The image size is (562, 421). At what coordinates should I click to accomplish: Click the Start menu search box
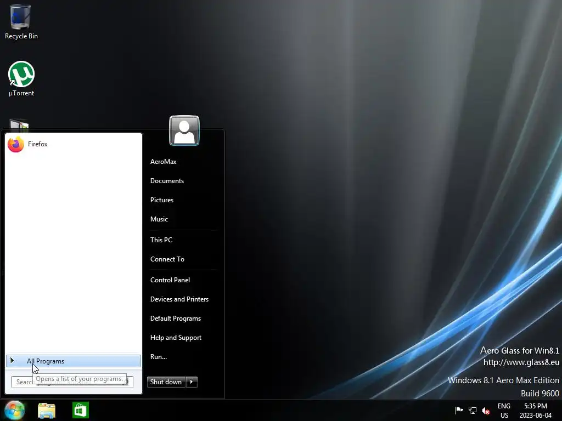point(72,382)
